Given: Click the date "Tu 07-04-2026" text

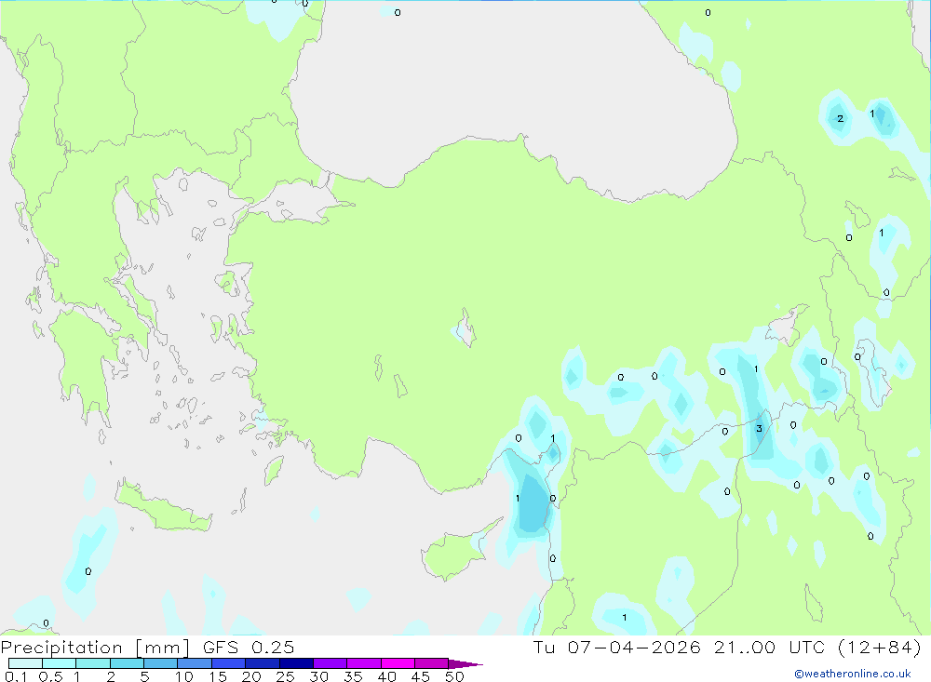Looking at the screenshot, I should [617, 647].
